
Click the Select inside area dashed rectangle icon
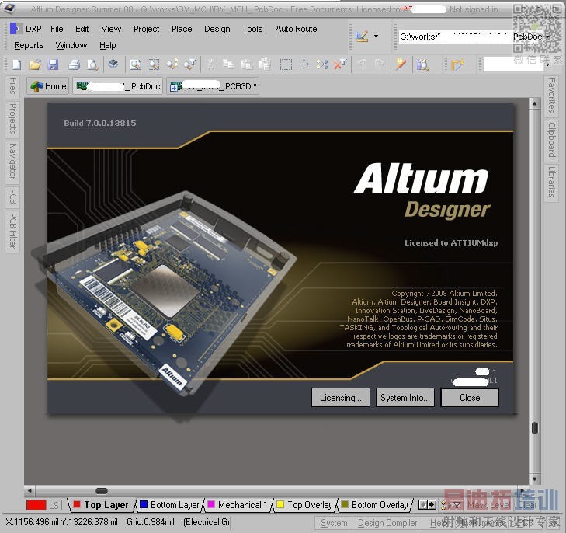286,64
